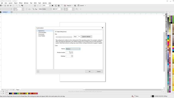Click the zoom navigator icon at scrollbar corner

(x=164, y=90)
